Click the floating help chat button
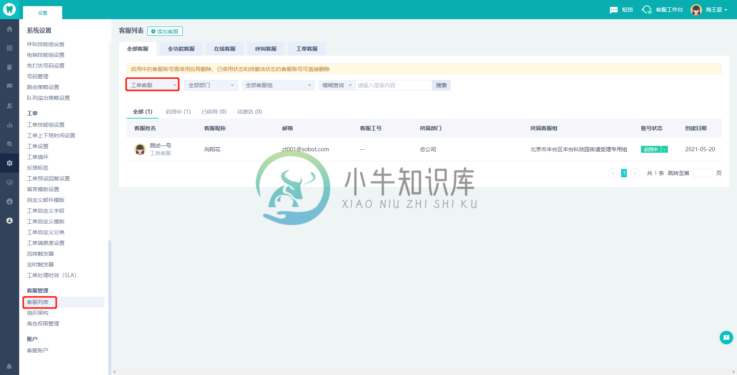This screenshot has width=737, height=375. point(726,338)
